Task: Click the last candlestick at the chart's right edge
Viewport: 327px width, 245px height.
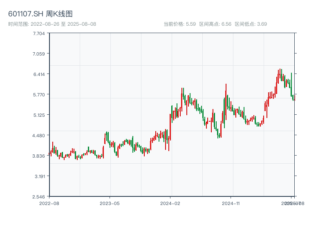Action: pyautogui.click(x=294, y=98)
